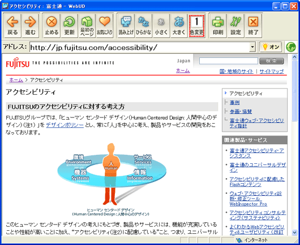Viewport: 300px width, 245px height.
Task: Shrink text with 小さく button
Action: pos(161,26)
